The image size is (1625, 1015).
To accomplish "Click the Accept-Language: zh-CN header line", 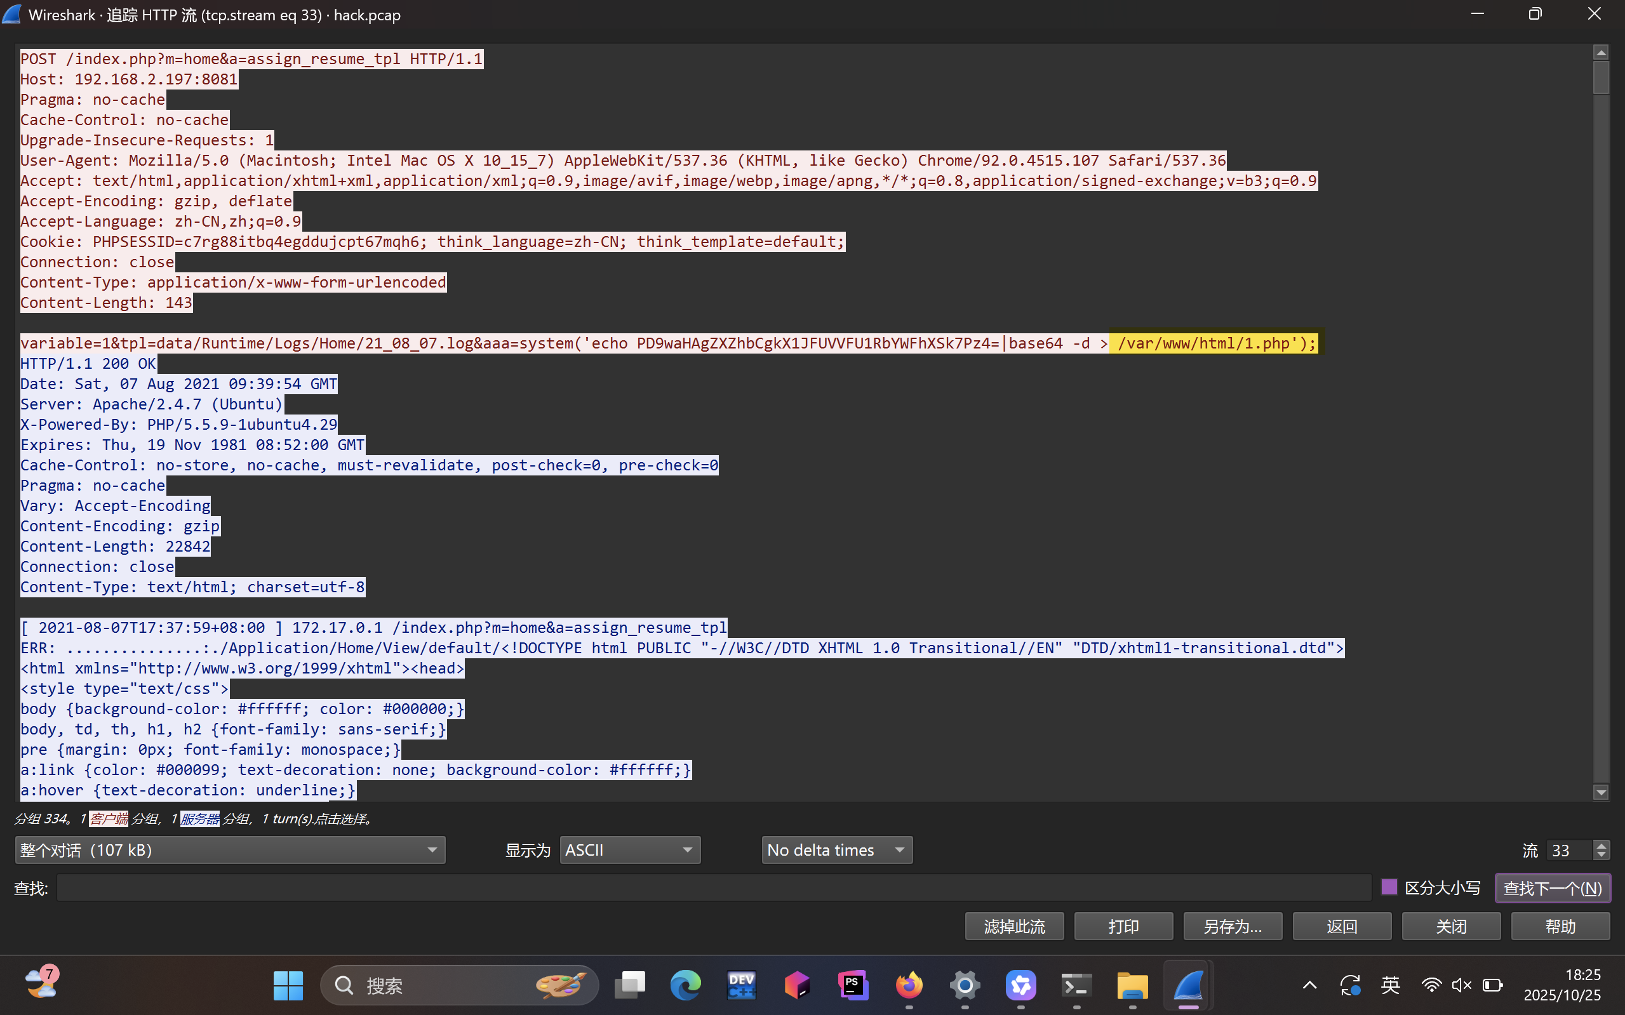I will (161, 222).
